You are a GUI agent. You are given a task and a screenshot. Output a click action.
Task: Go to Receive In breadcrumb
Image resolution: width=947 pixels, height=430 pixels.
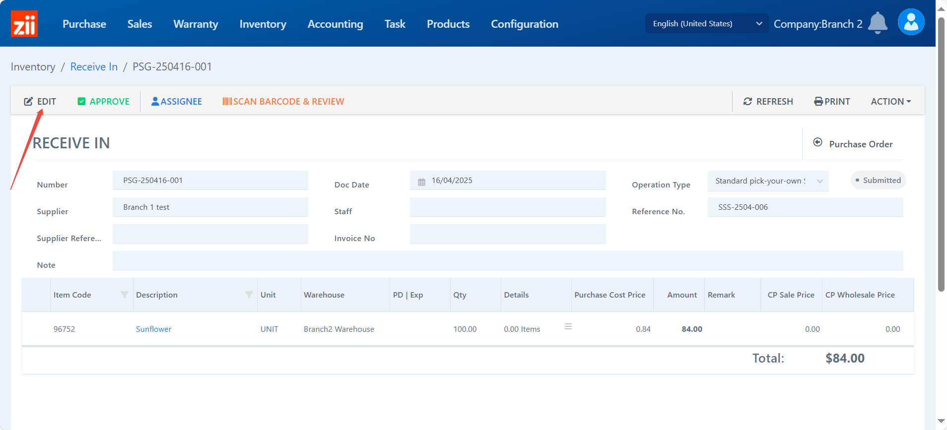click(x=94, y=67)
